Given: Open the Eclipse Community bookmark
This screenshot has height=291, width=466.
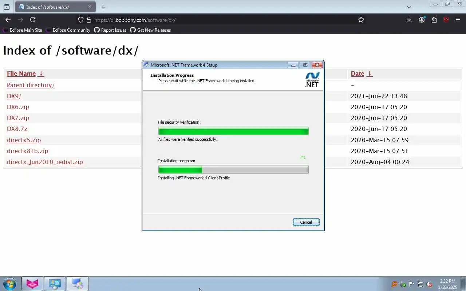Looking at the screenshot, I should [68, 30].
